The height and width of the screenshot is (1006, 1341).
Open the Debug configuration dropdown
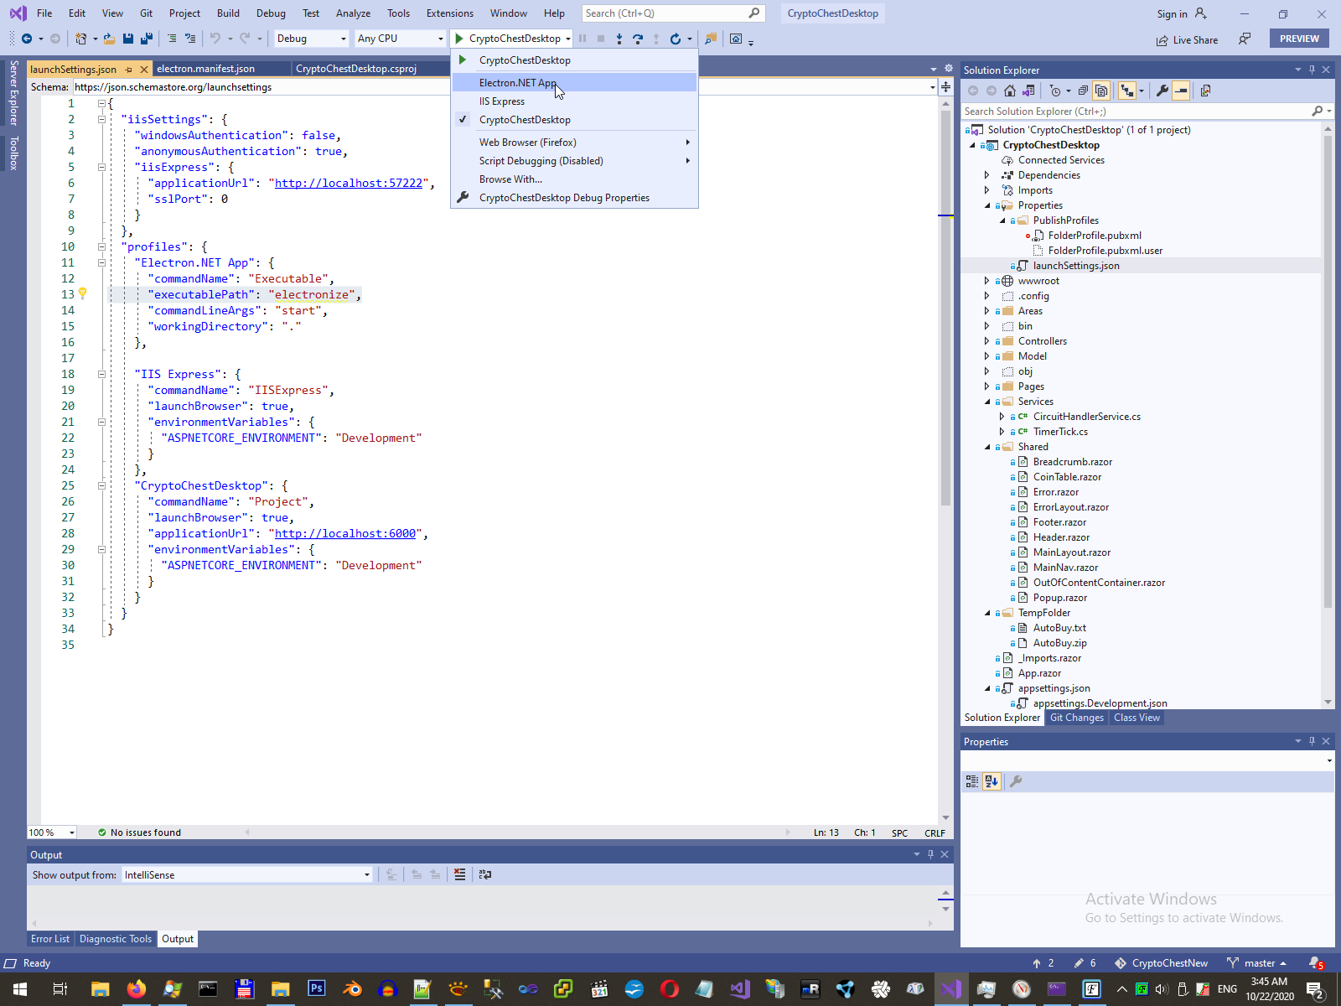pyautogui.click(x=311, y=39)
